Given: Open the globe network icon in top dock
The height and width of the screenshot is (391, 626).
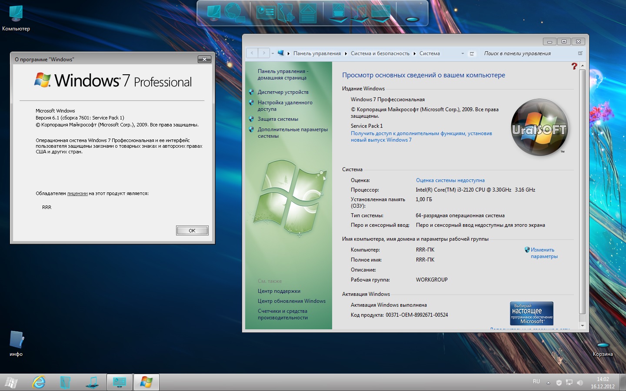Looking at the screenshot, I should (x=234, y=12).
